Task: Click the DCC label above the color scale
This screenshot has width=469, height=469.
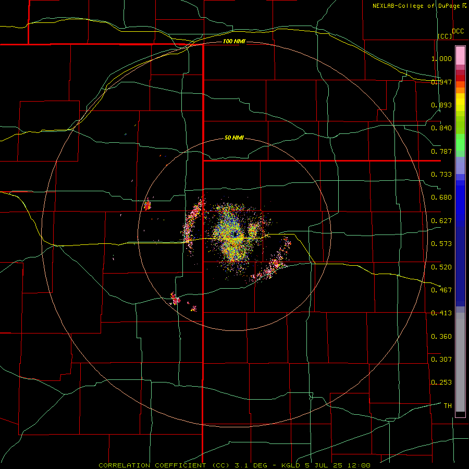Action: pos(458,31)
